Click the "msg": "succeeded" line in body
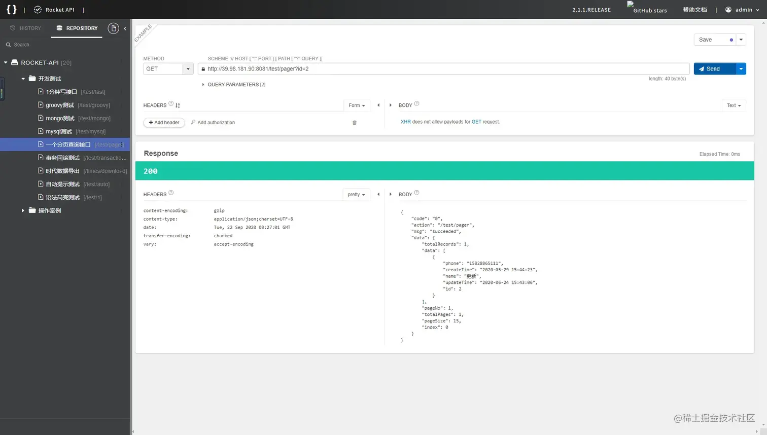Image resolution: width=767 pixels, height=435 pixels. [436, 231]
